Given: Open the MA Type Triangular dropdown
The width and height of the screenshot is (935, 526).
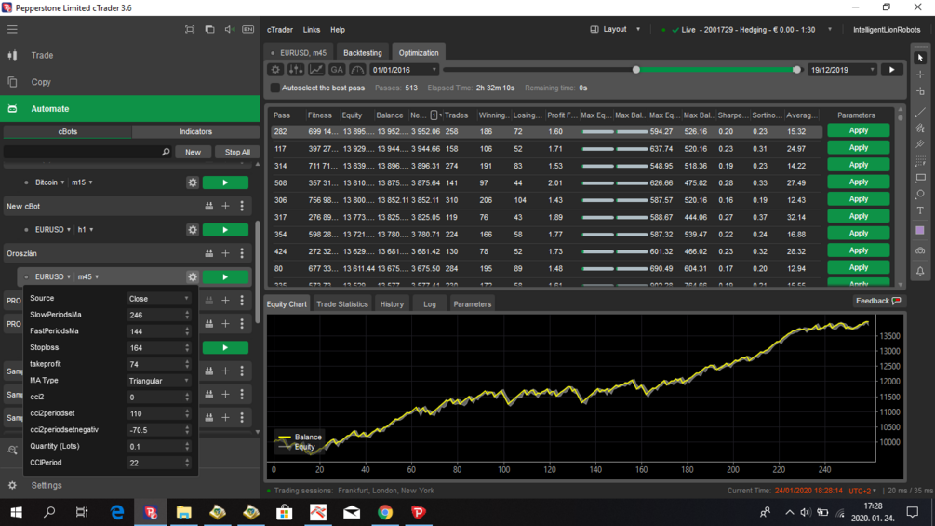Looking at the screenshot, I should coord(158,381).
